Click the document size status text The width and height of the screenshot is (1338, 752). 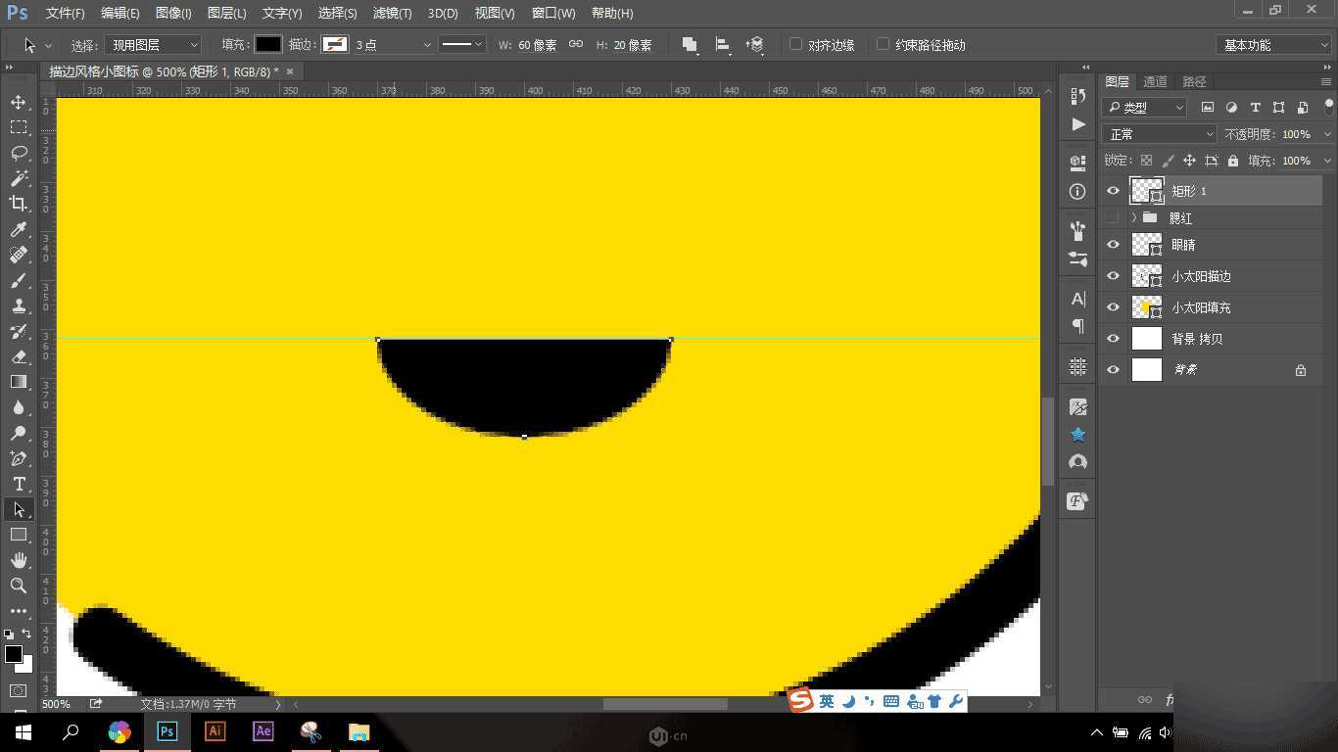[x=187, y=703]
